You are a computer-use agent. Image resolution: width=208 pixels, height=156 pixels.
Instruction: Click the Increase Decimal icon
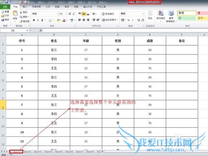139,20
